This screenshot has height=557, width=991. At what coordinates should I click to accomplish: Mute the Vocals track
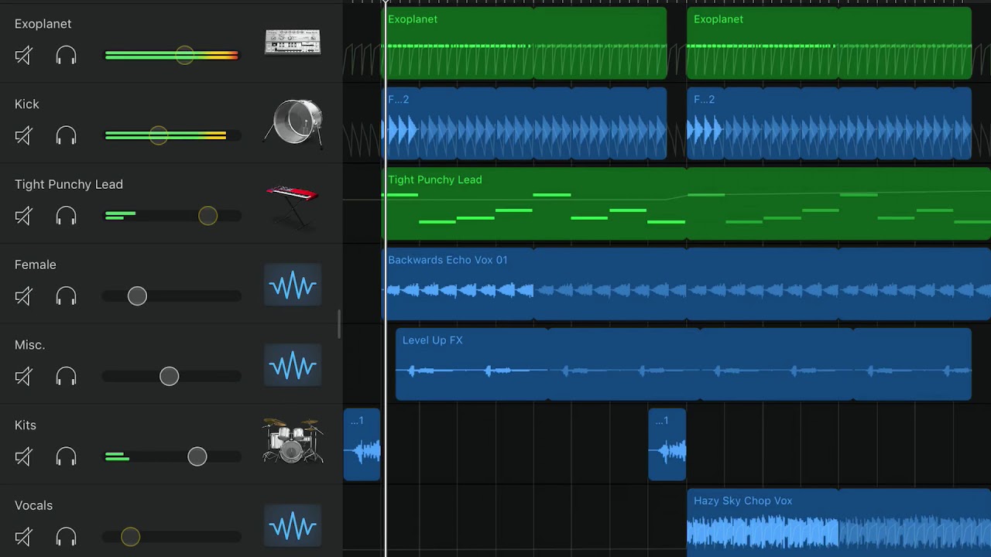point(23,537)
